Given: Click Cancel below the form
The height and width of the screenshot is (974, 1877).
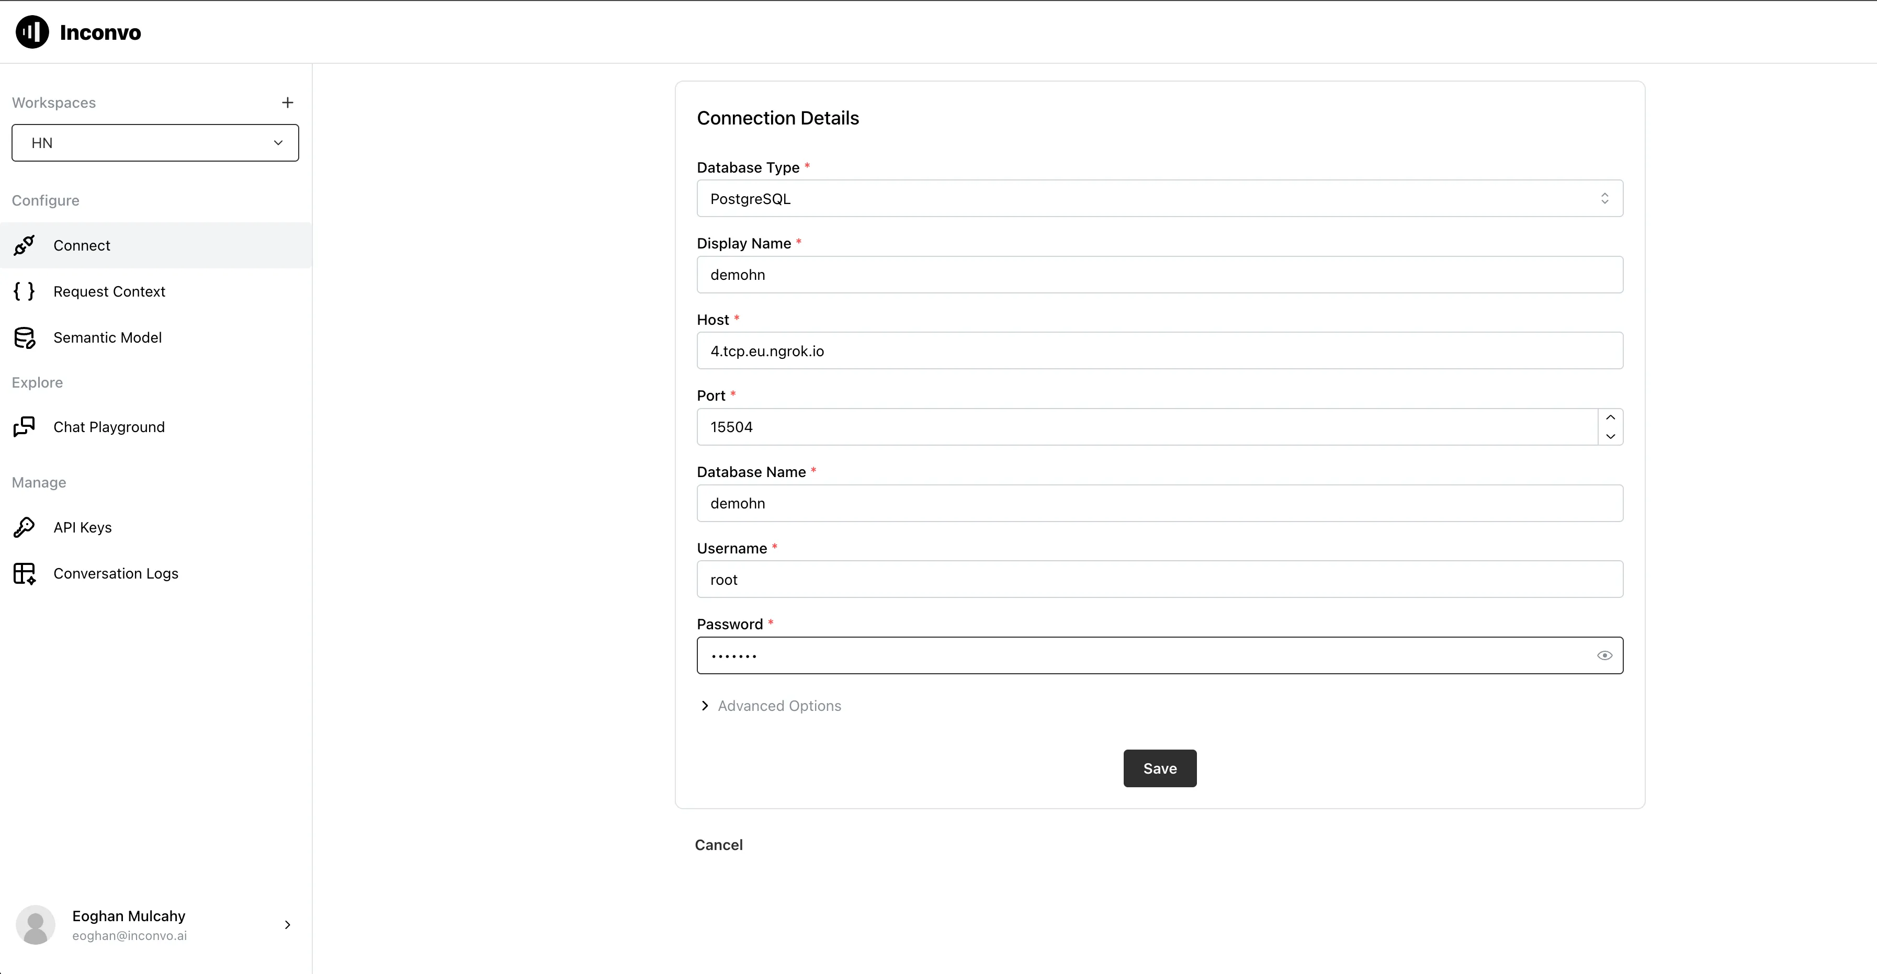Looking at the screenshot, I should click(x=718, y=844).
